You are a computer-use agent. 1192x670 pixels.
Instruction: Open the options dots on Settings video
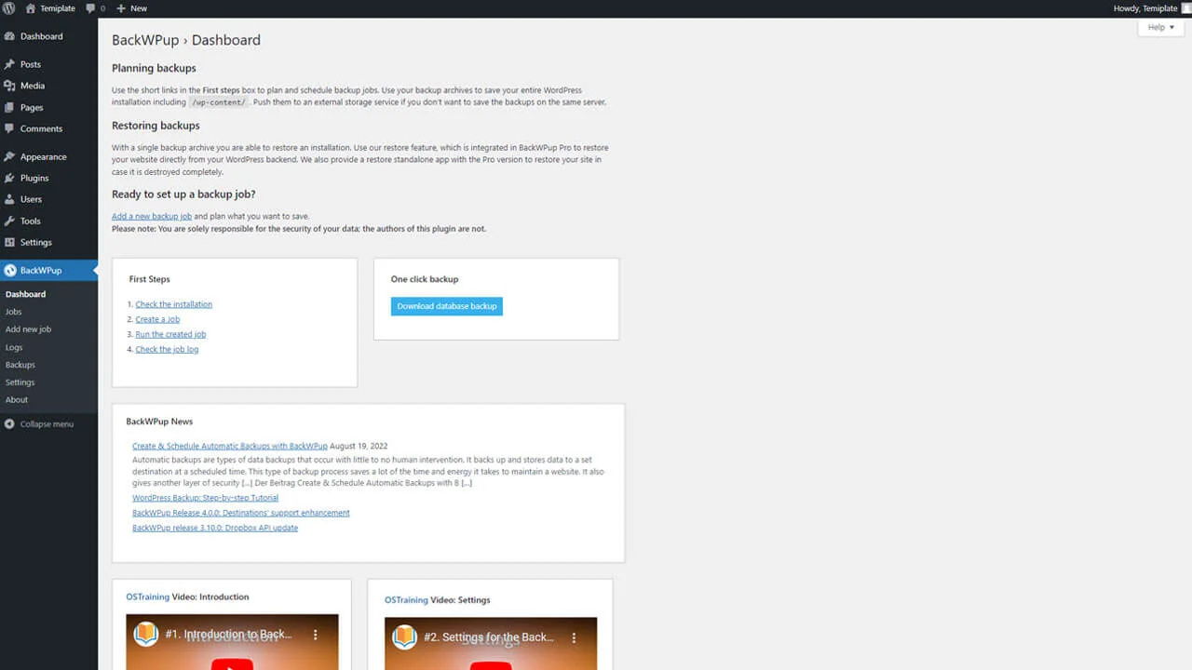[x=574, y=637]
